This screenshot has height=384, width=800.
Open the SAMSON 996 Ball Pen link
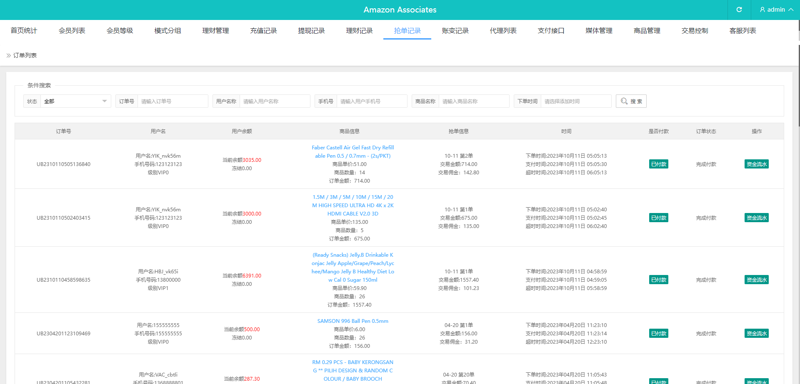(352, 321)
